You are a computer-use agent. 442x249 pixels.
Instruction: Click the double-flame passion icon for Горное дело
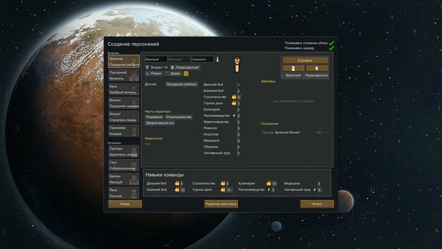(234, 103)
